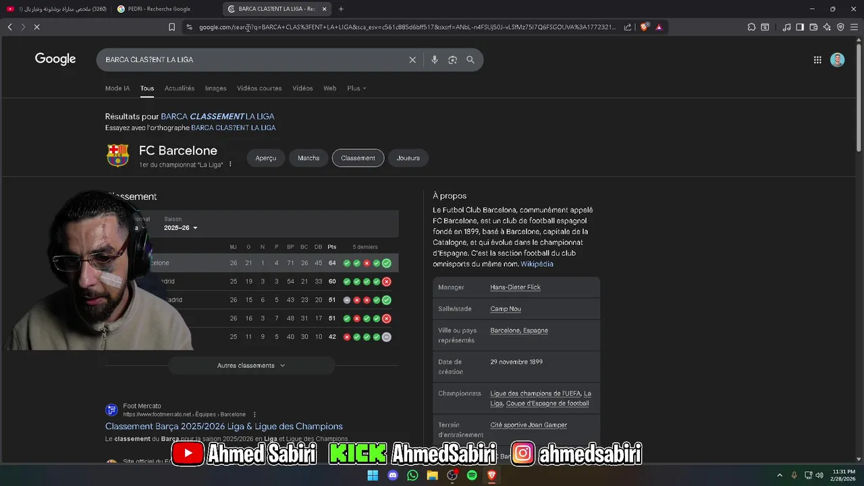Viewport: 864px width, 486px height.
Task: Open the Brave Rewards triangle icon
Action: coord(659,27)
